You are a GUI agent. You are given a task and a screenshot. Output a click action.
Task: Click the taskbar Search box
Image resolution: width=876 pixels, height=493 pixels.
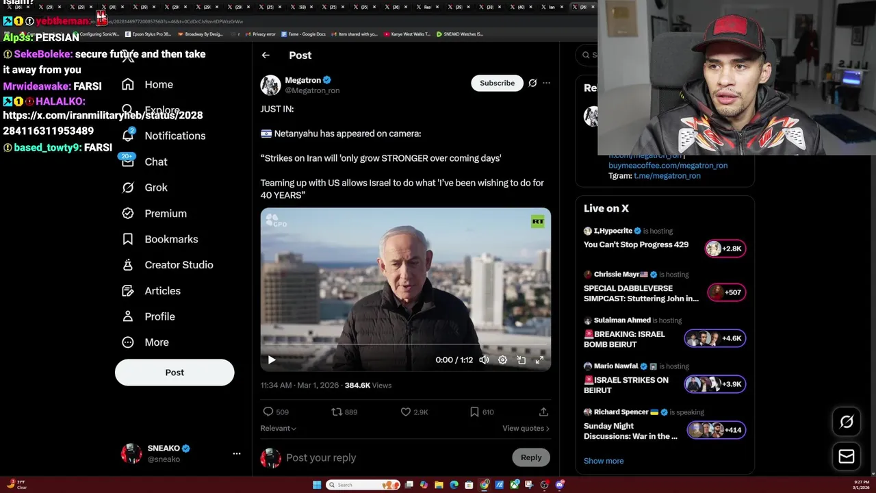pos(363,485)
